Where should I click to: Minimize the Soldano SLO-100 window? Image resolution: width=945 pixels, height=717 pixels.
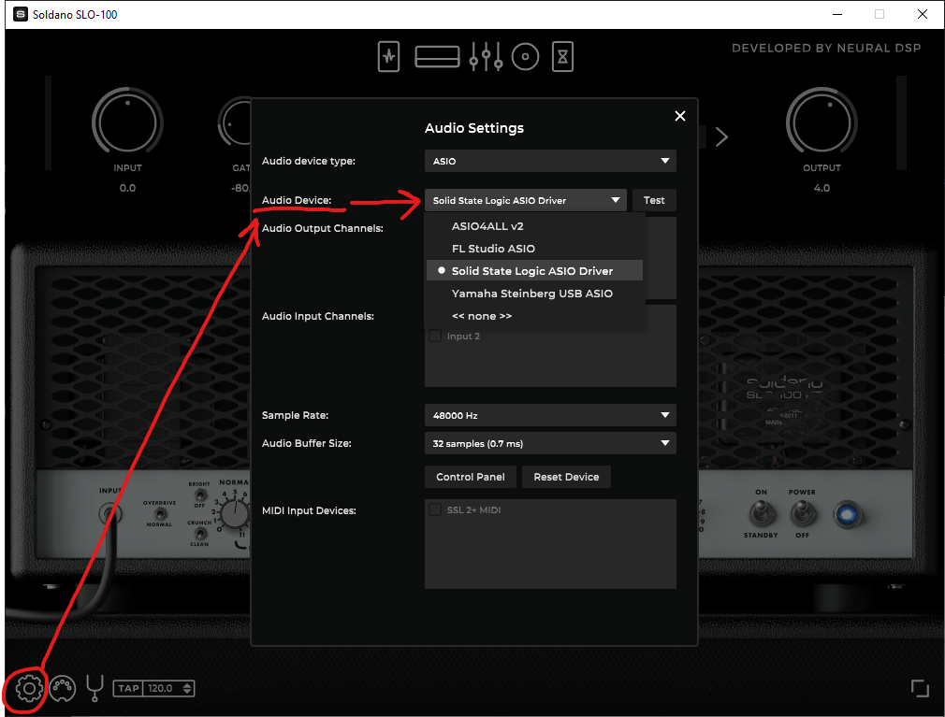[837, 14]
